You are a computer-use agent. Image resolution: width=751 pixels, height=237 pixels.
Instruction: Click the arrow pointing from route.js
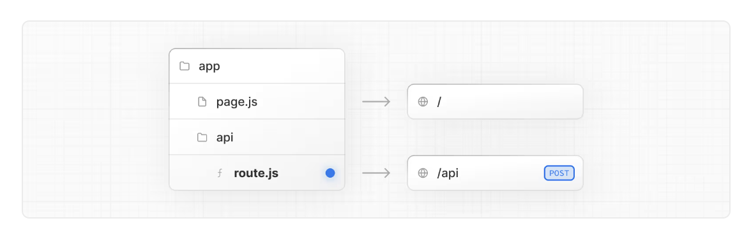(x=376, y=173)
